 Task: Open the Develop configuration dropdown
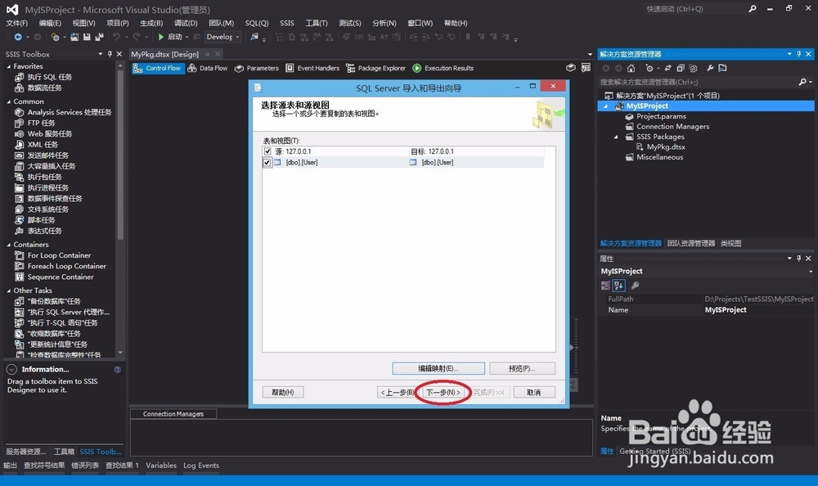coord(222,37)
